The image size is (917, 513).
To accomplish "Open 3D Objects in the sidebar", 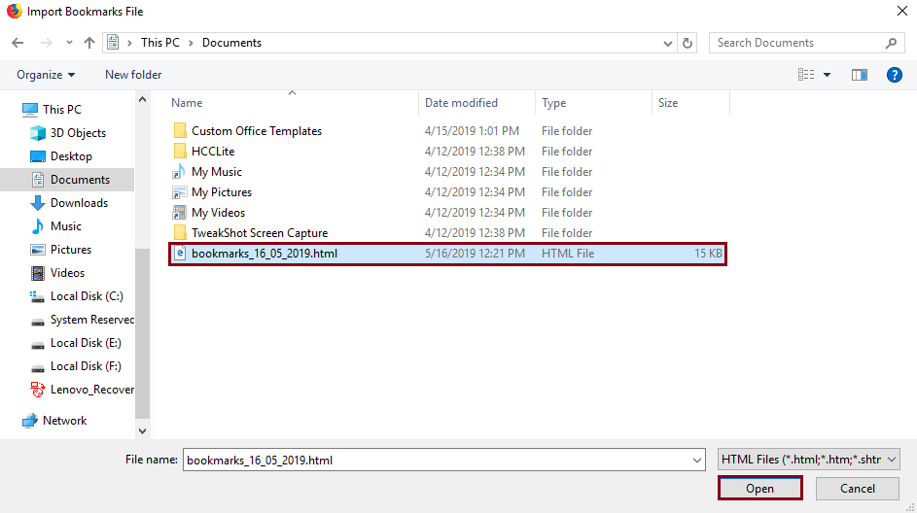I will point(78,133).
